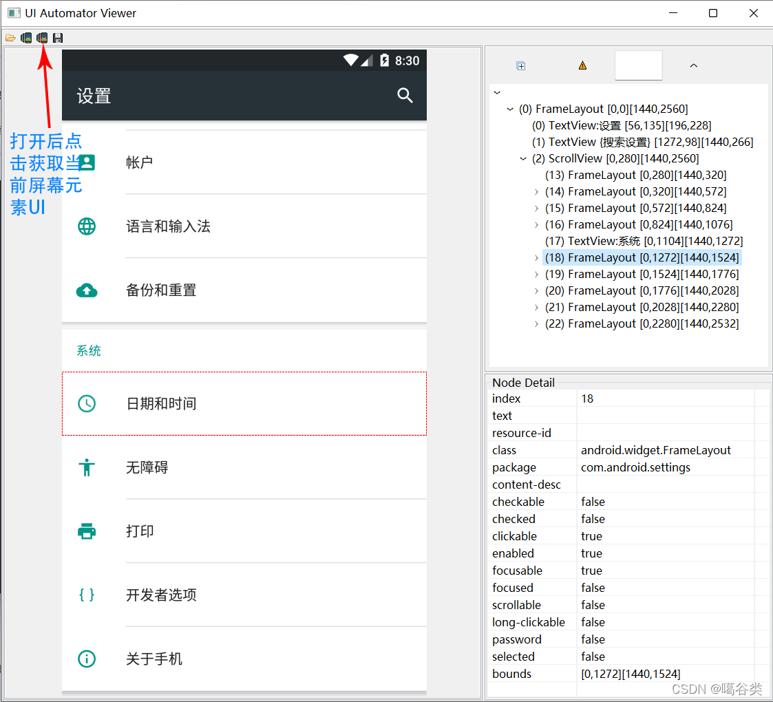Click the 关于手机 text
This screenshot has width=773, height=702.
[153, 659]
